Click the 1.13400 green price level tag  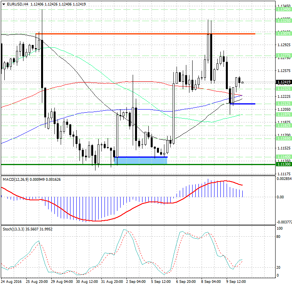[284, 9]
